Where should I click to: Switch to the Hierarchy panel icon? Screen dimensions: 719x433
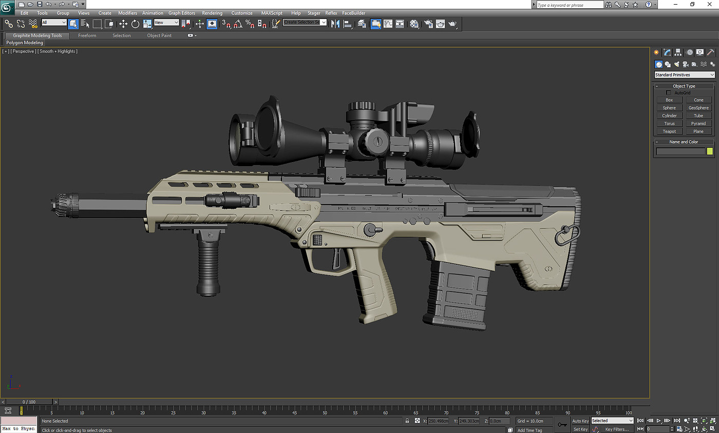pyautogui.click(x=678, y=52)
